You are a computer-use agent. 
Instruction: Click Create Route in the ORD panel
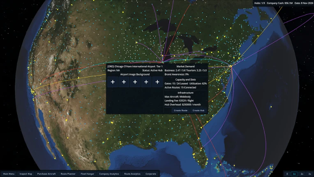(180, 110)
